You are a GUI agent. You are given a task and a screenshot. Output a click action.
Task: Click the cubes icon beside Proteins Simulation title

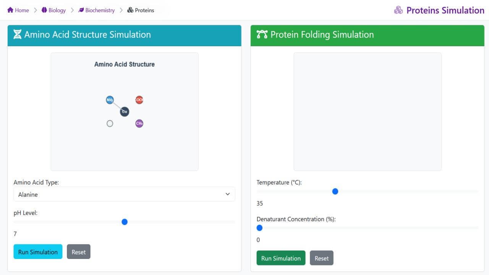398,10
